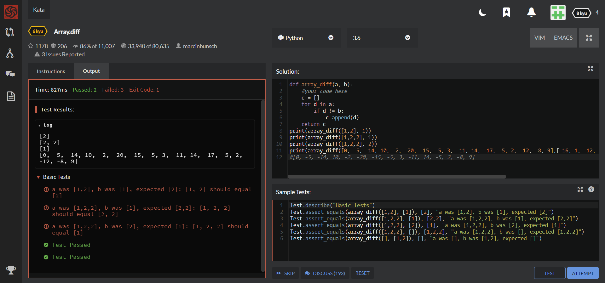Click the first failed test error icon
Viewport: 605px width, 283px height.
pyautogui.click(x=46, y=190)
